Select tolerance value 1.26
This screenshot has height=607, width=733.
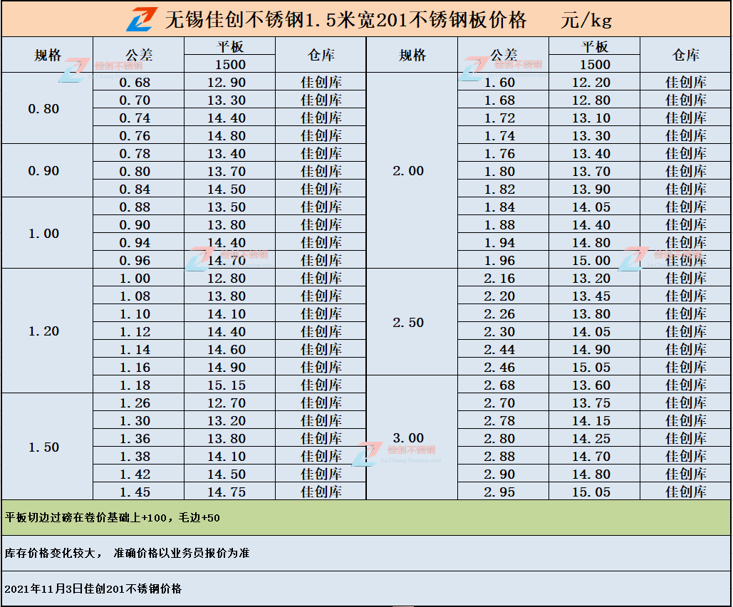135,403
